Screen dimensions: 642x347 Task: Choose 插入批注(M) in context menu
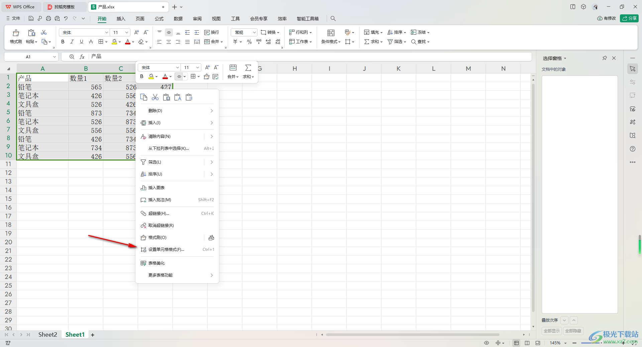point(177,200)
